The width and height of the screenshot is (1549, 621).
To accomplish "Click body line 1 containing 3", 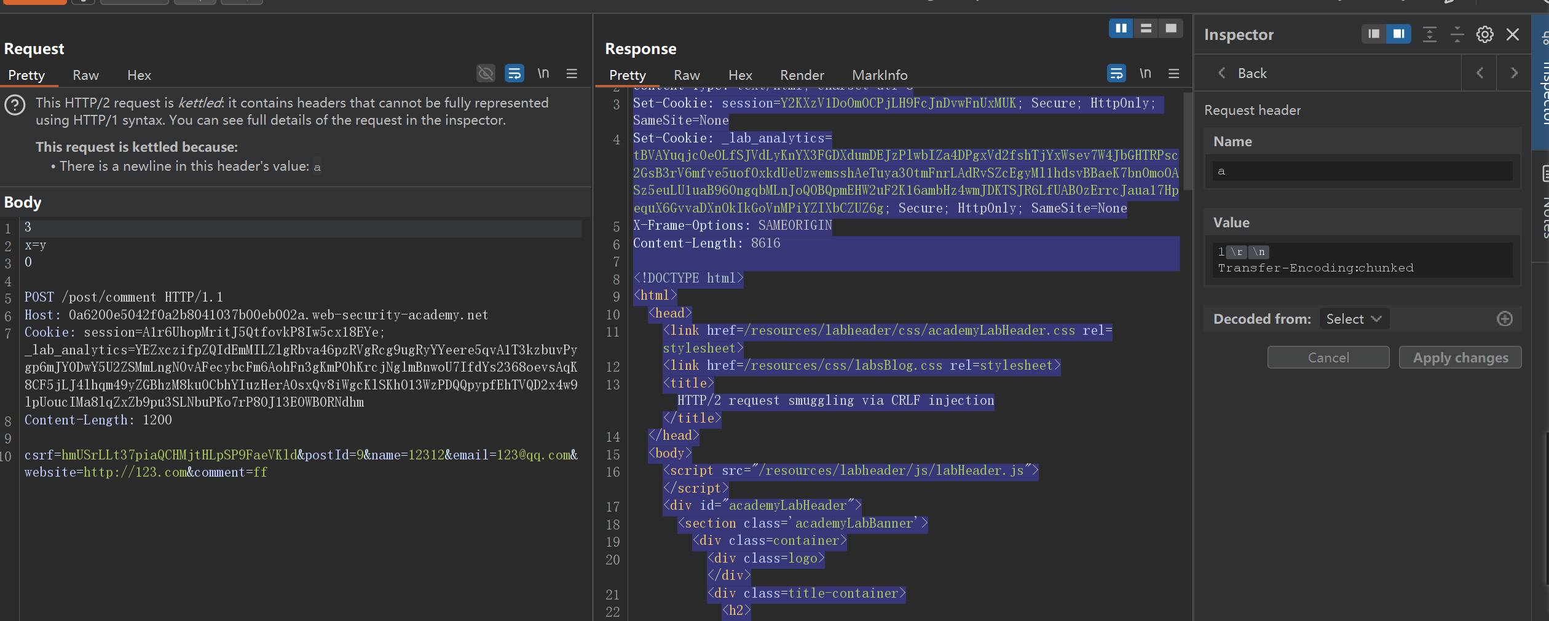I will (302, 228).
